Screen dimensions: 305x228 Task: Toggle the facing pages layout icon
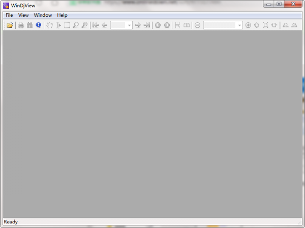tap(186, 25)
